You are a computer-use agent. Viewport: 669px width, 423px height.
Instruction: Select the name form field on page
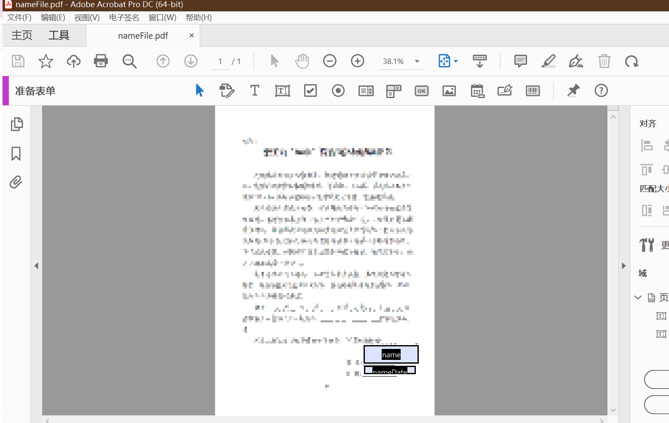pos(391,354)
